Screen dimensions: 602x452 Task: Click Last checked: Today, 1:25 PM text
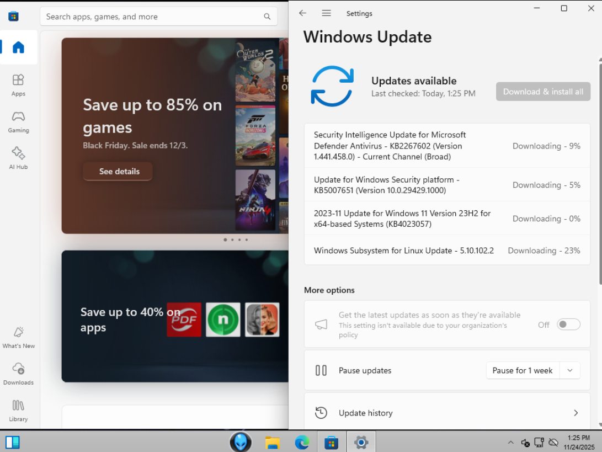[x=423, y=93]
